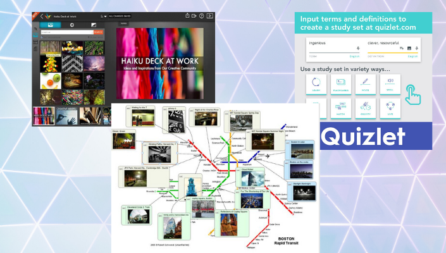
Task: Open the Gravity game in Quizlet
Action: [366, 108]
